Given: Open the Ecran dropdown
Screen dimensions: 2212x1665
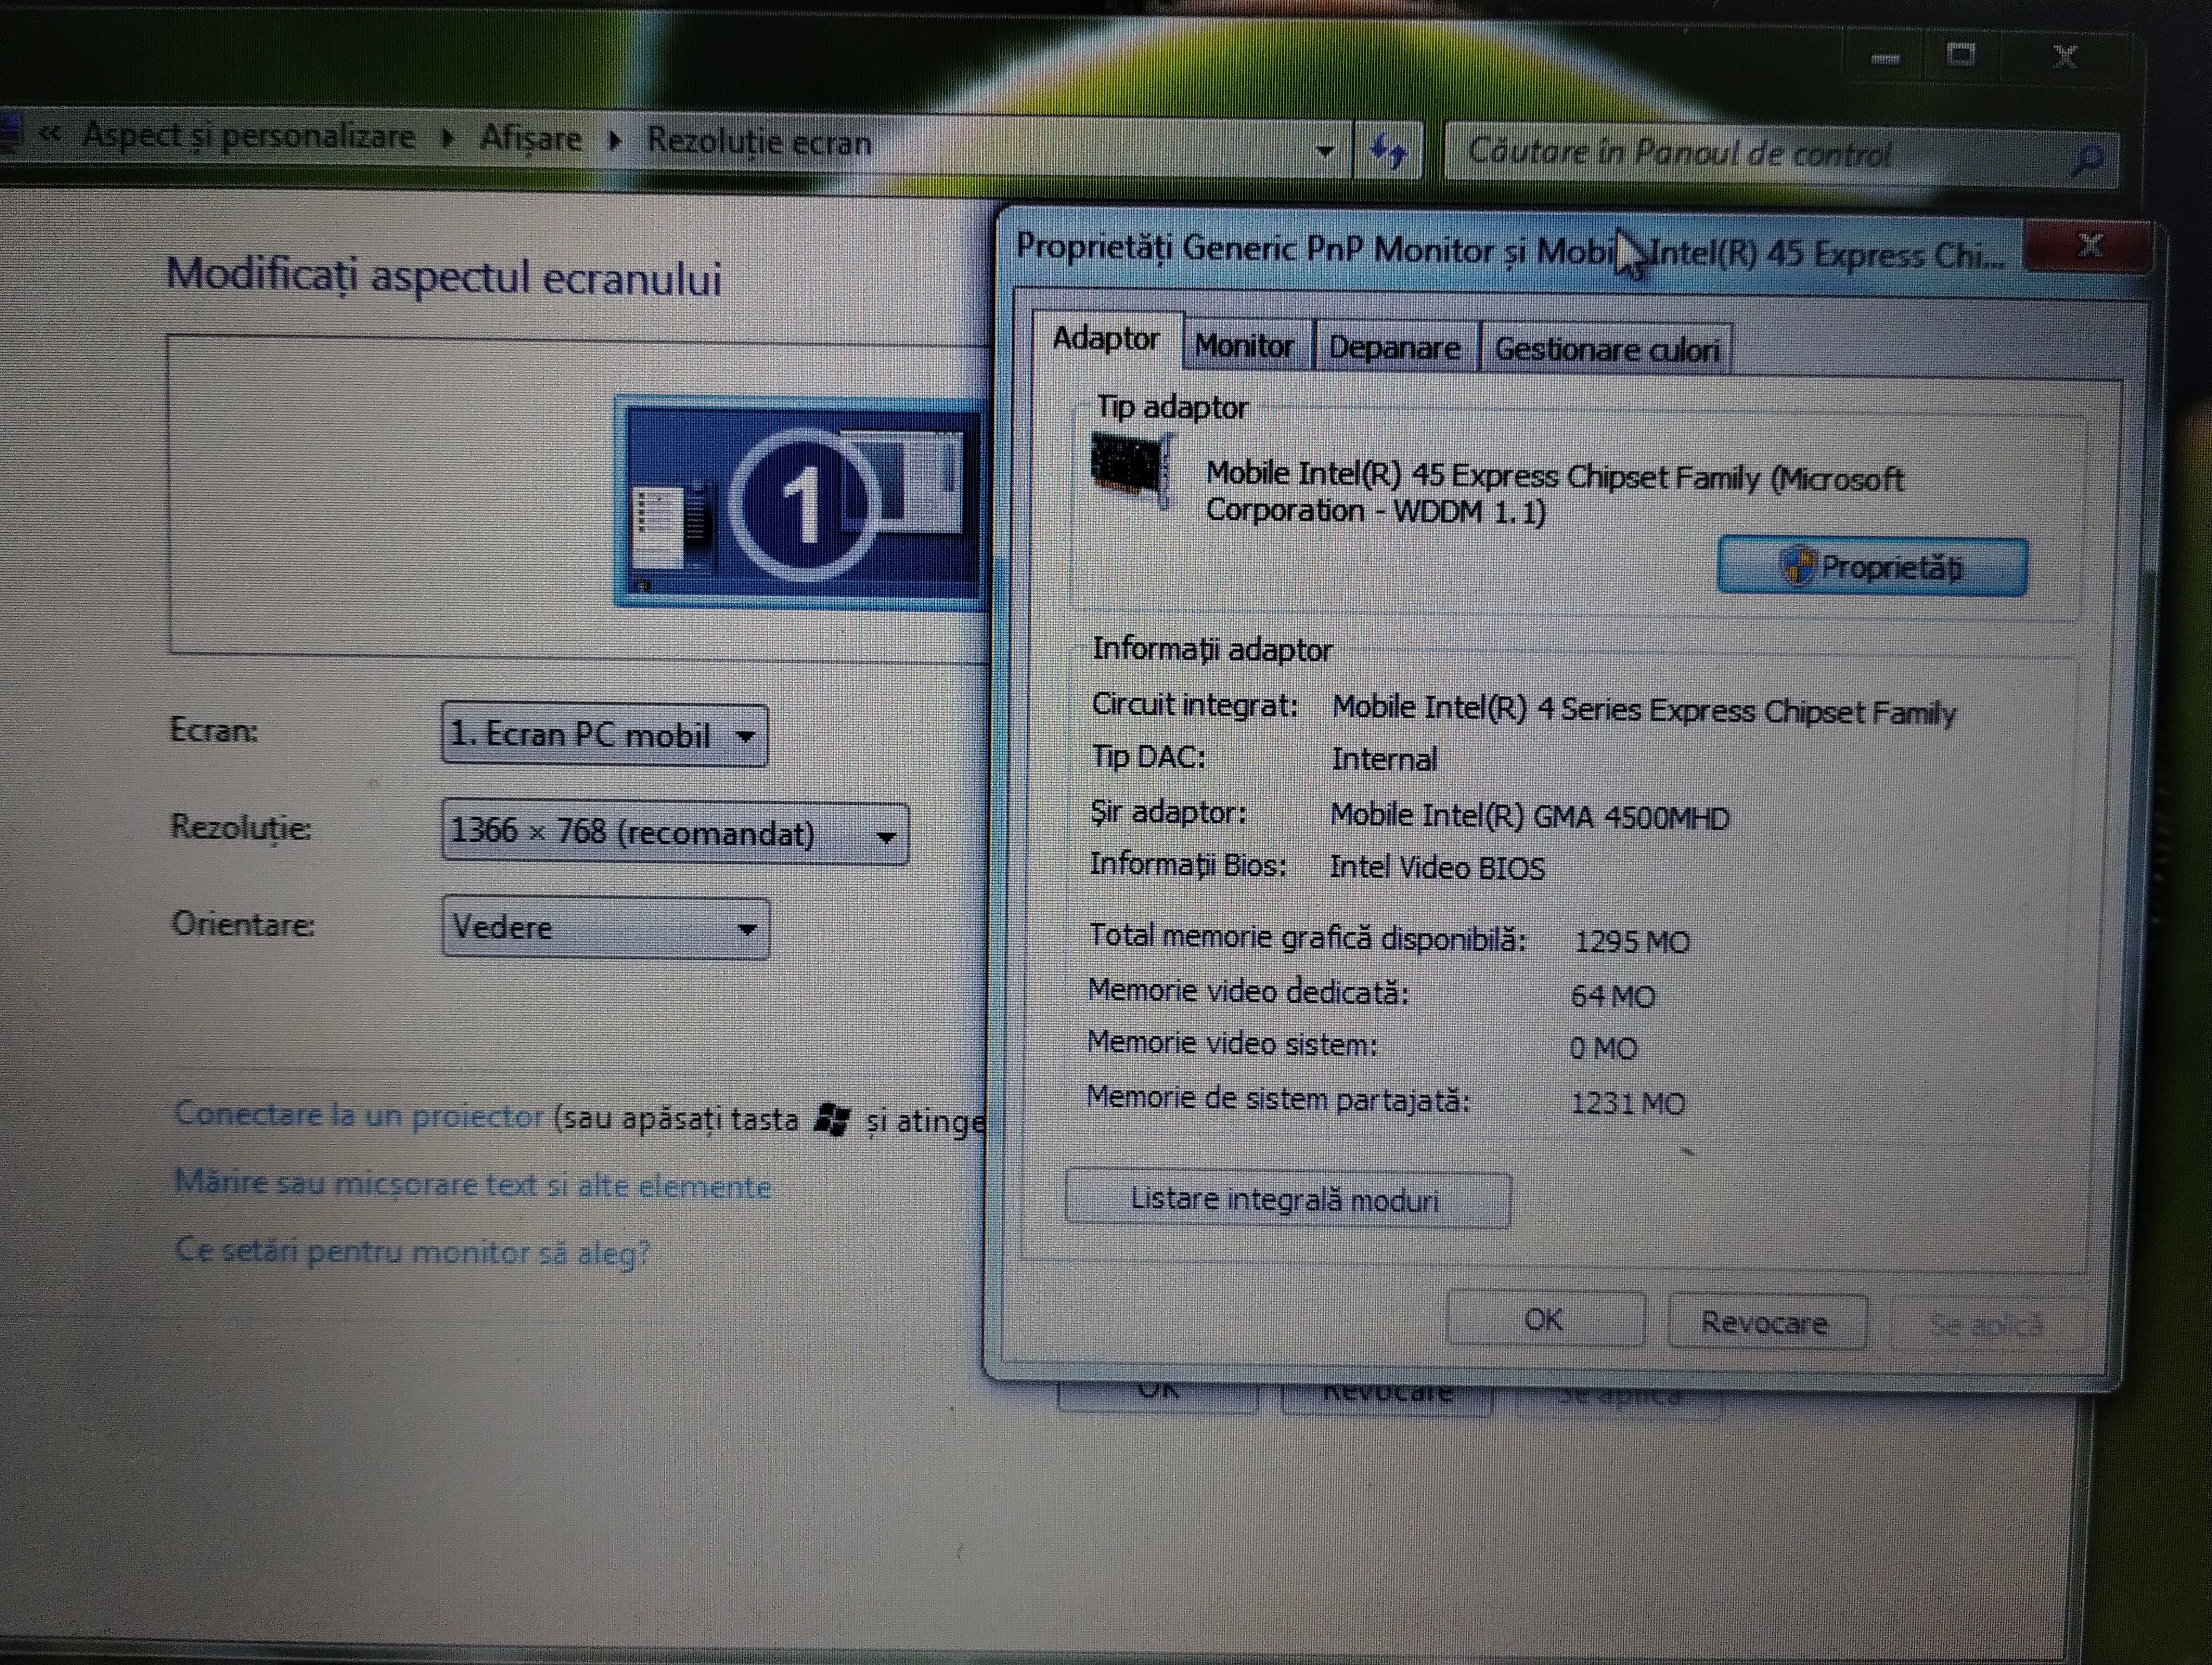Looking at the screenshot, I should pos(604,735).
